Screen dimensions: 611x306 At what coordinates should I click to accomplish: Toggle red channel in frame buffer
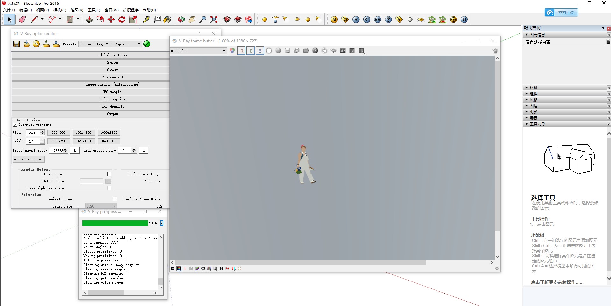[x=242, y=51]
